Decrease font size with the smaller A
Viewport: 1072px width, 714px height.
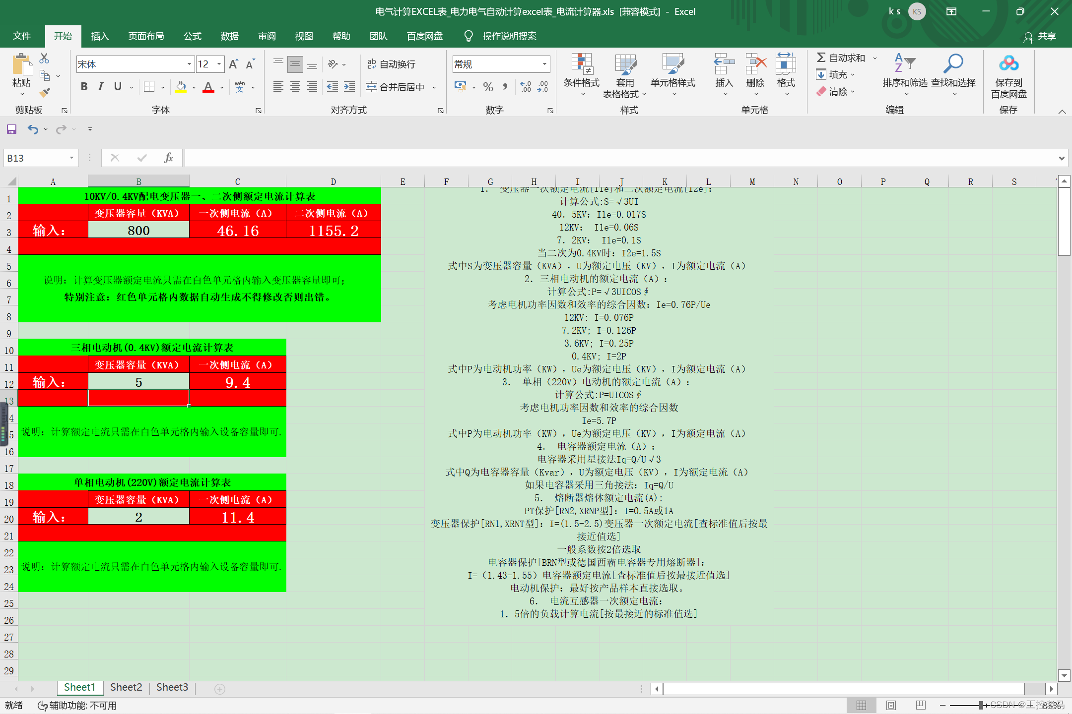250,64
